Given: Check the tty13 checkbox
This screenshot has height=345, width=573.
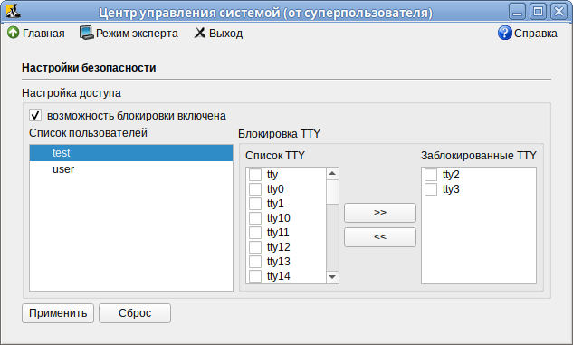Looking at the screenshot, I should click(255, 262).
